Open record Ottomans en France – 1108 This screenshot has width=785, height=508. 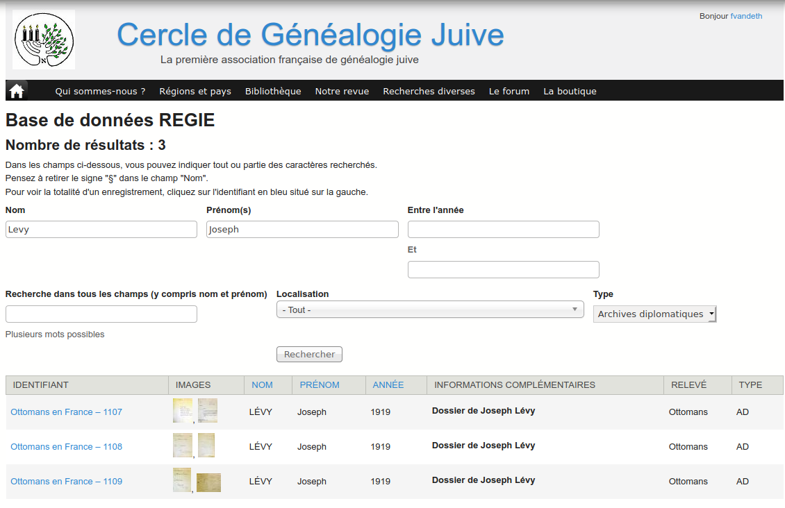point(66,446)
